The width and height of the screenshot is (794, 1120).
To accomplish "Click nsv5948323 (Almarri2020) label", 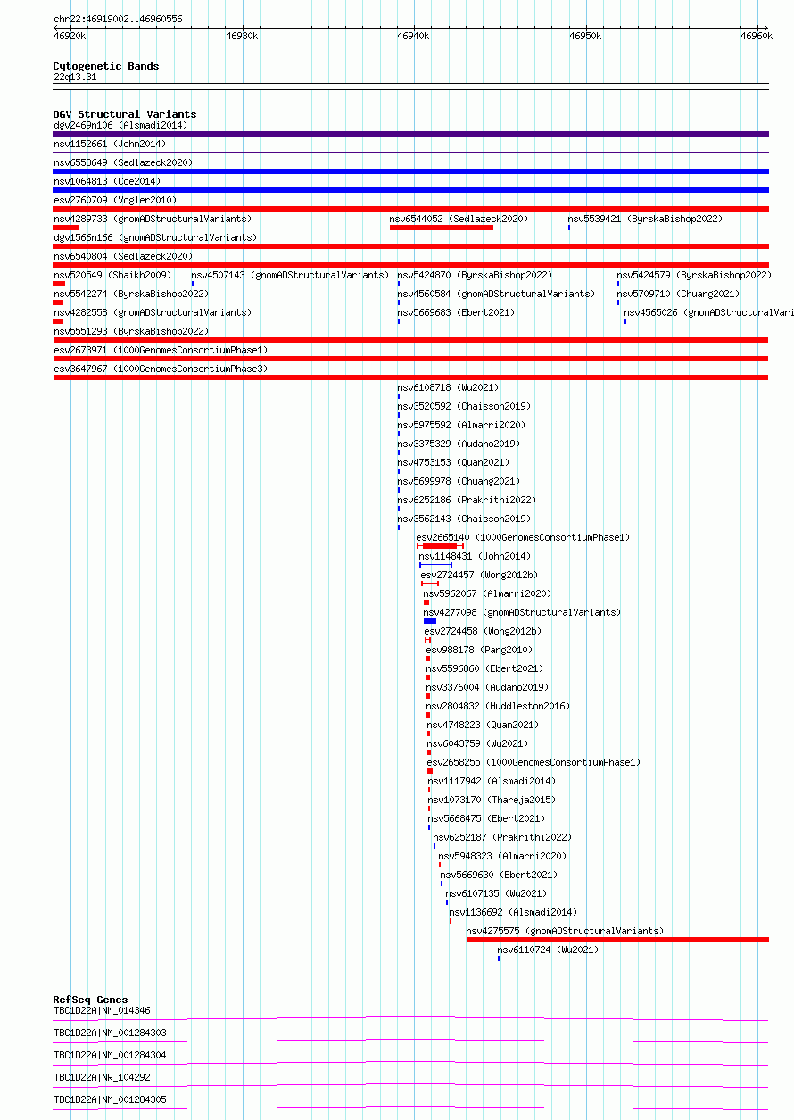I will click(x=502, y=857).
